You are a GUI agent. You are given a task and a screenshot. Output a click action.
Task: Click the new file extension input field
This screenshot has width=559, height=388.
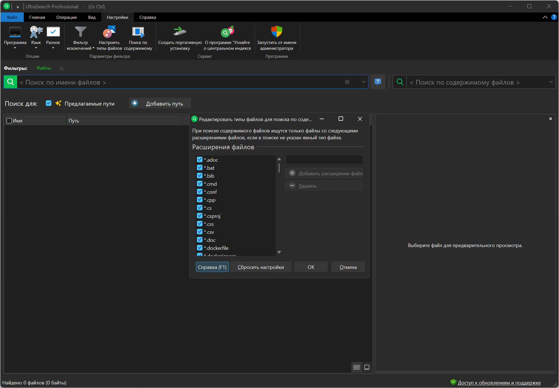pos(324,160)
